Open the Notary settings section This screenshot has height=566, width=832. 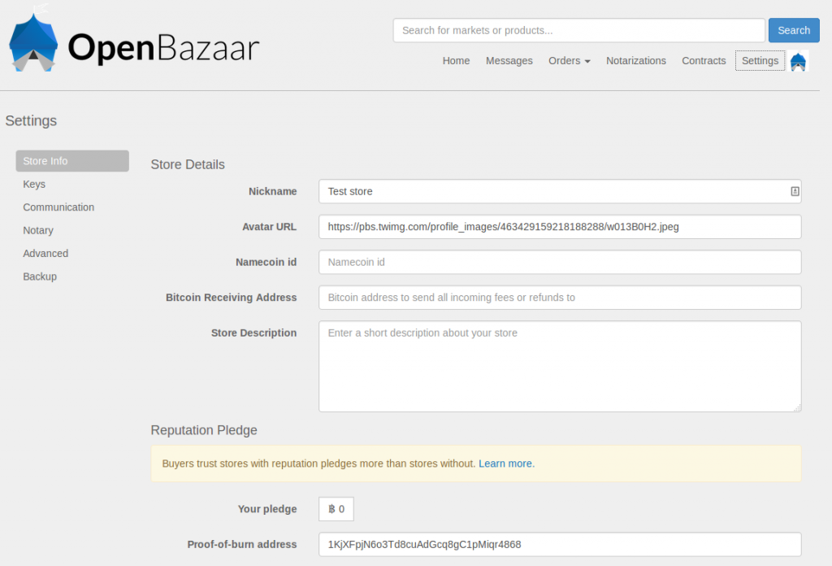tap(38, 230)
